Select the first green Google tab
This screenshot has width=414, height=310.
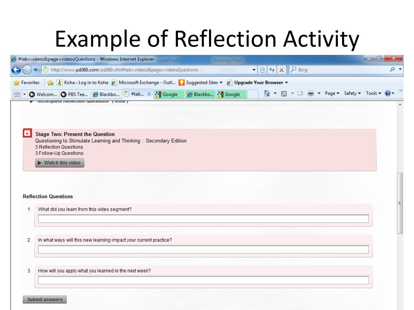coord(169,94)
